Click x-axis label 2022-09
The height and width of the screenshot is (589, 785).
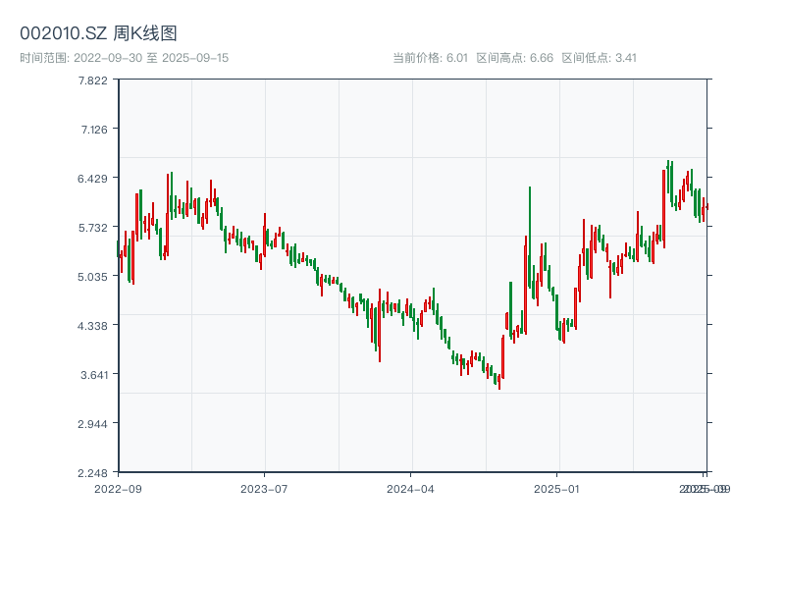[118, 489]
